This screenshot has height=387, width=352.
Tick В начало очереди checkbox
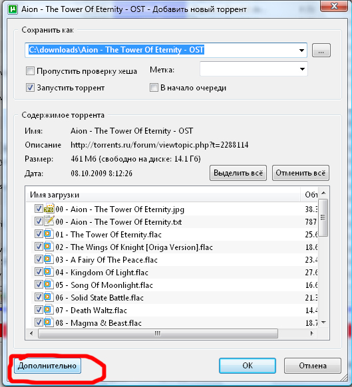click(154, 88)
